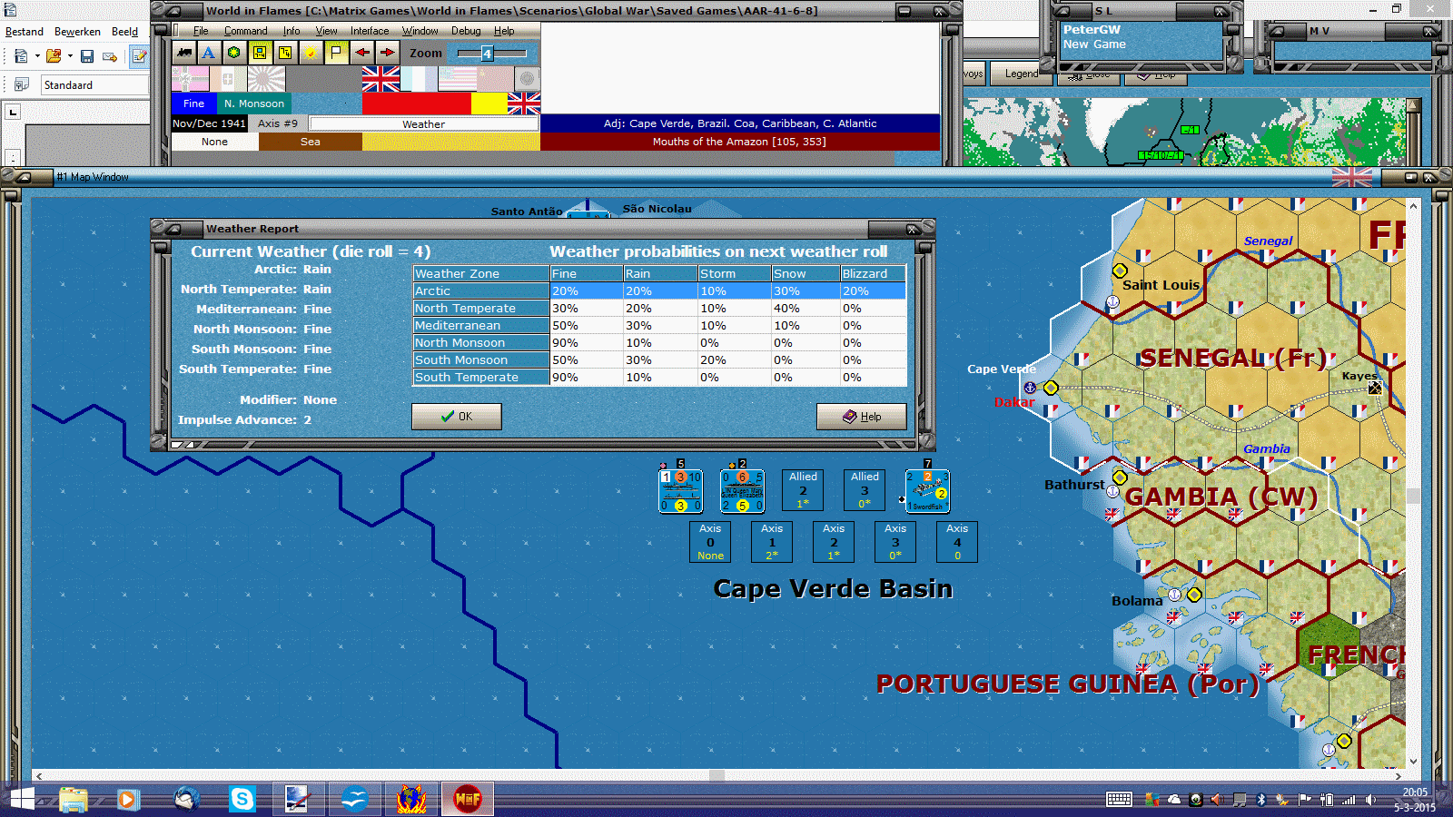Expand the open-folder dropdown arrow
This screenshot has height=817, width=1453.
(70, 56)
